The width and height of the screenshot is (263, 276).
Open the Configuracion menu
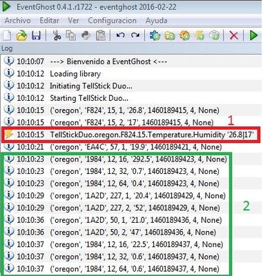coord(113,21)
